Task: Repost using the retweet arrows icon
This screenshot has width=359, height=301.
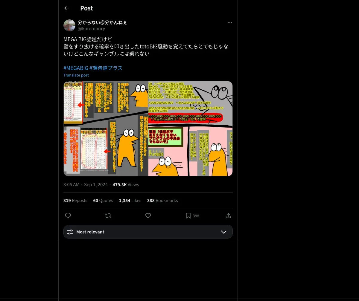Action: pyautogui.click(x=108, y=216)
